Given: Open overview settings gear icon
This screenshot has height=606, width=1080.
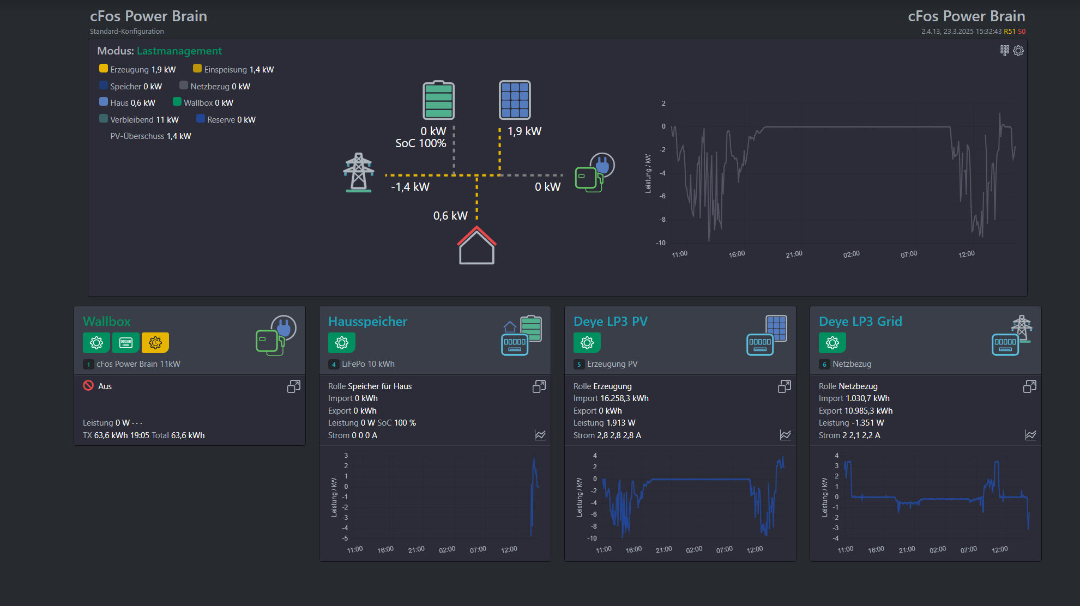Looking at the screenshot, I should click(1018, 51).
